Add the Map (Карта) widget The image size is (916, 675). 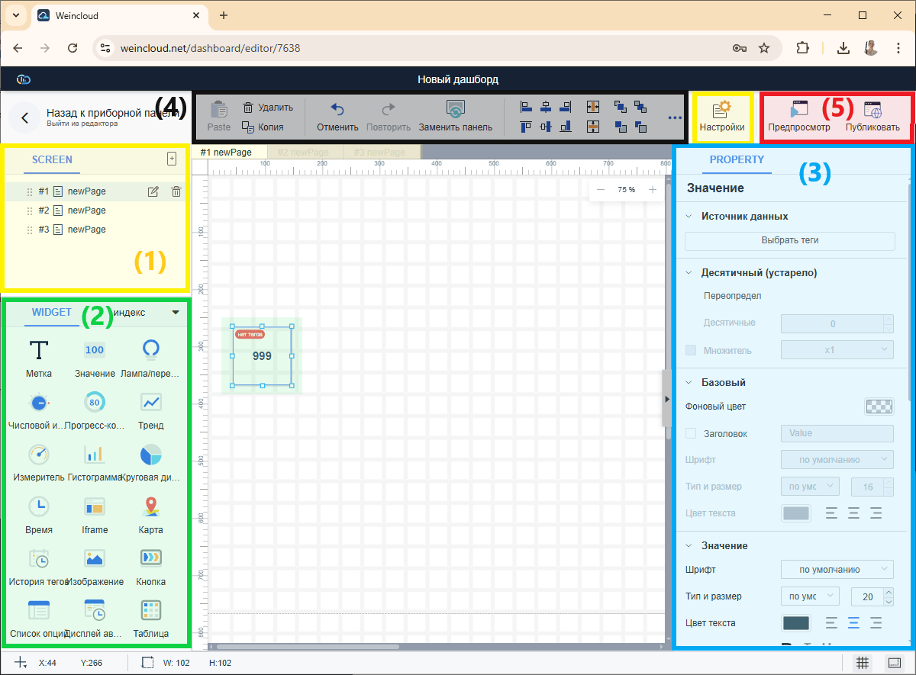(x=150, y=506)
